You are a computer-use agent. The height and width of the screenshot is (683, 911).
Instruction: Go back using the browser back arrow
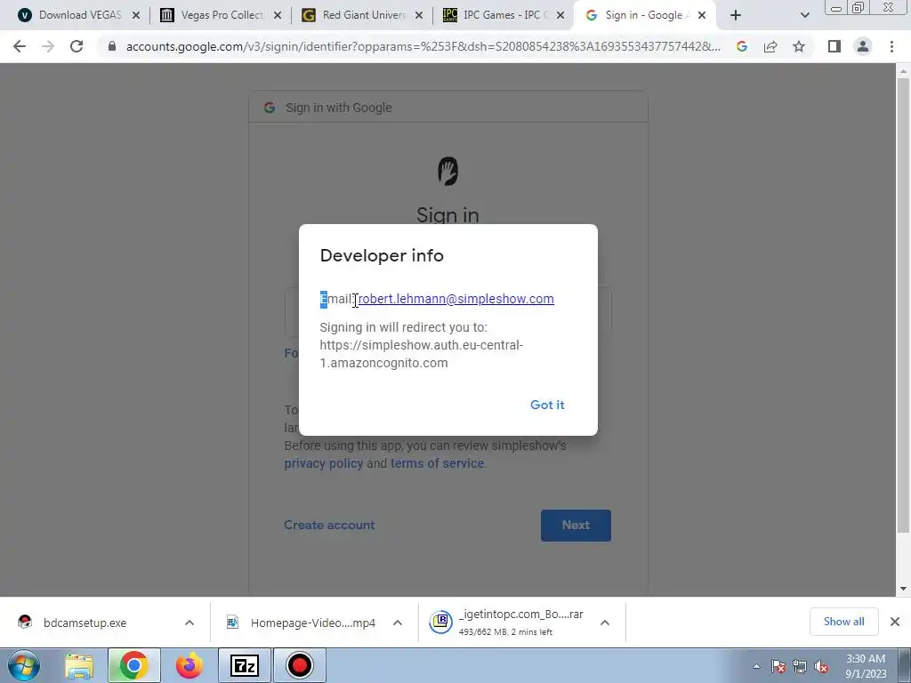[20, 46]
